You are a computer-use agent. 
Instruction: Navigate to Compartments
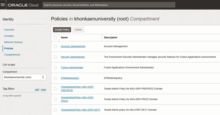tap(12, 55)
